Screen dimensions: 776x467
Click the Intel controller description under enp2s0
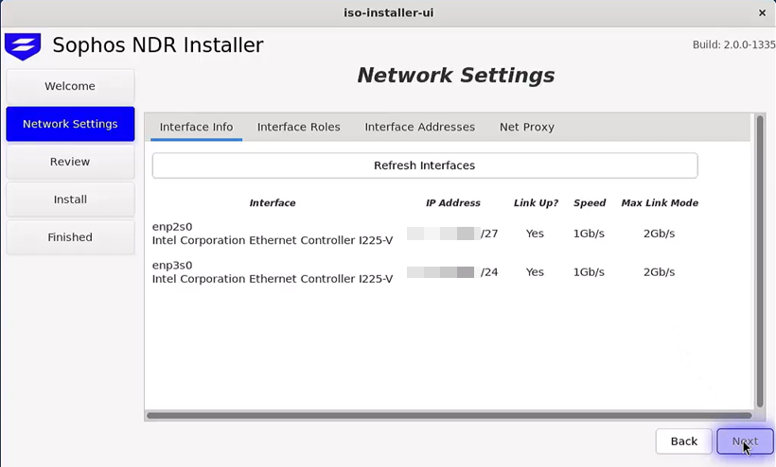point(273,241)
